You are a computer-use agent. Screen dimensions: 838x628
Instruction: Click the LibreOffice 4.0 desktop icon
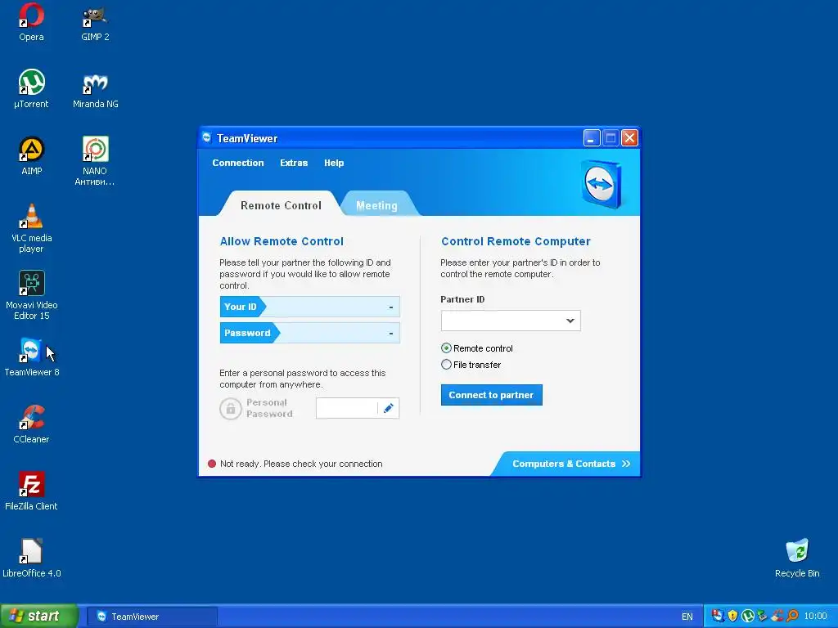(32, 558)
